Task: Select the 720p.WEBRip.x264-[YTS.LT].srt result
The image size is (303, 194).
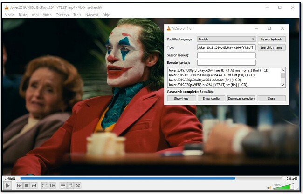Action: [x=208, y=85]
